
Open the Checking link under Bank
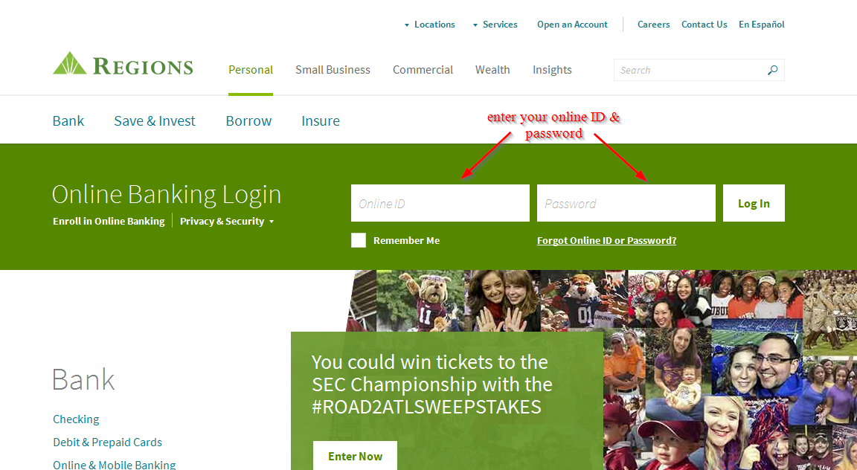pyautogui.click(x=76, y=419)
